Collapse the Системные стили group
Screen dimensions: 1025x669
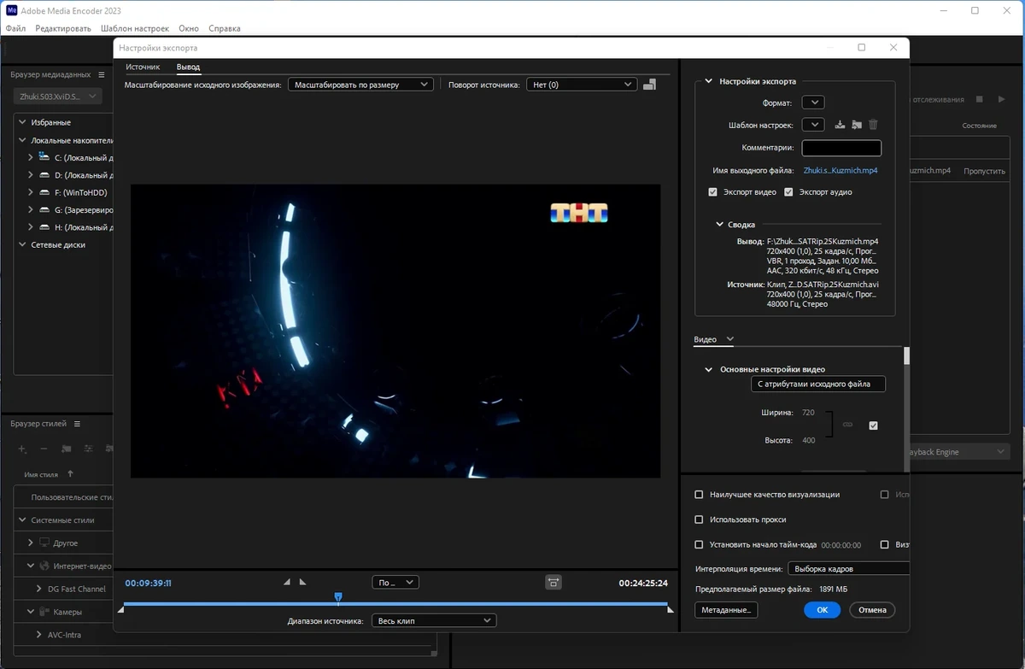(22, 519)
